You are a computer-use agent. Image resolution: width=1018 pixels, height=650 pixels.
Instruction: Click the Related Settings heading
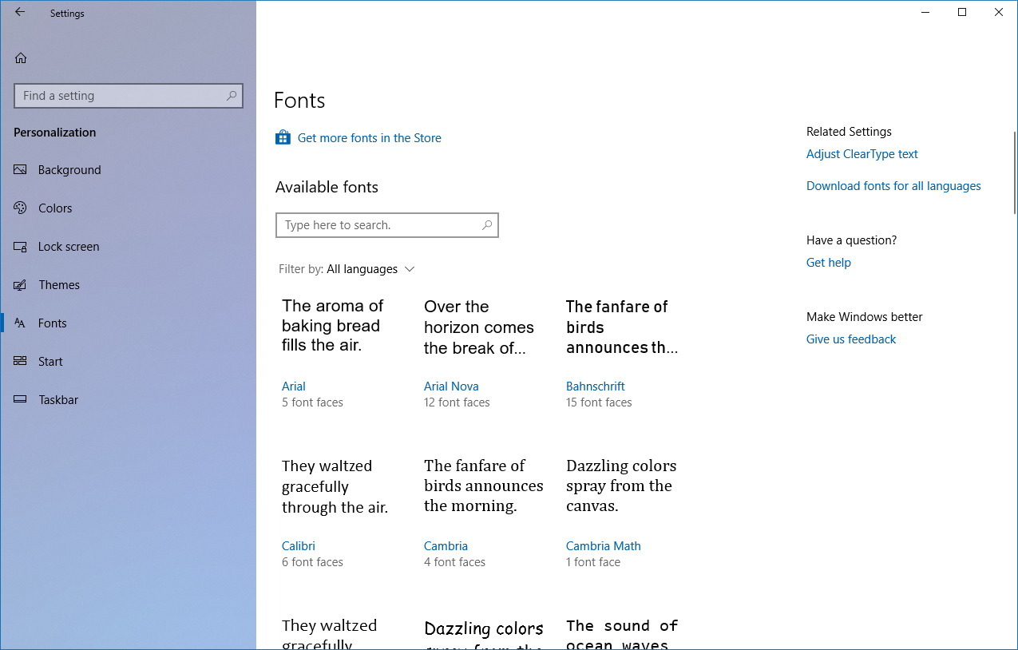click(x=849, y=132)
